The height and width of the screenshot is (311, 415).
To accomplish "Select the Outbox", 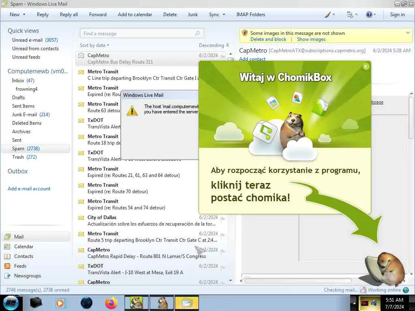I will pyautogui.click(x=17, y=171).
